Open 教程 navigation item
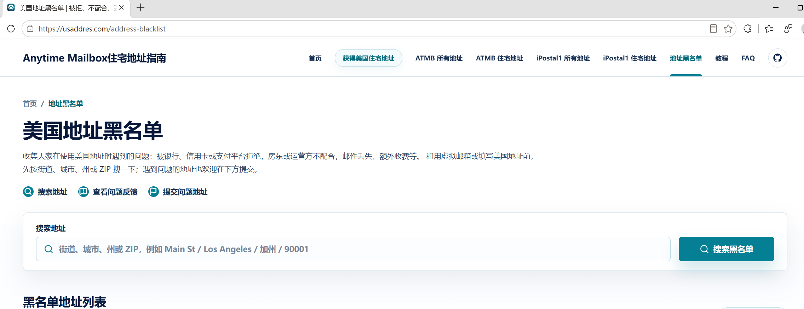Viewport: 804px width, 309px height. click(x=722, y=58)
